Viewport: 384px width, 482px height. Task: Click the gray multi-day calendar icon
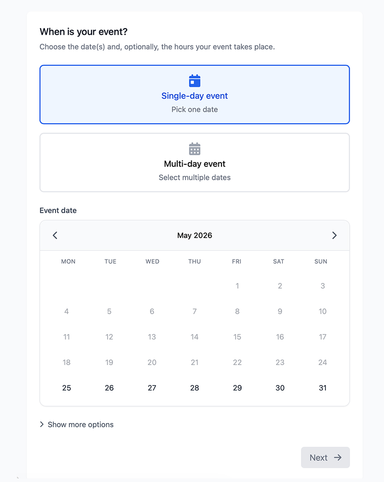[x=195, y=149]
